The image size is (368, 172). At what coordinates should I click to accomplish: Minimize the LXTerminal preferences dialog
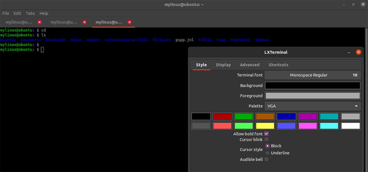pos(349,52)
